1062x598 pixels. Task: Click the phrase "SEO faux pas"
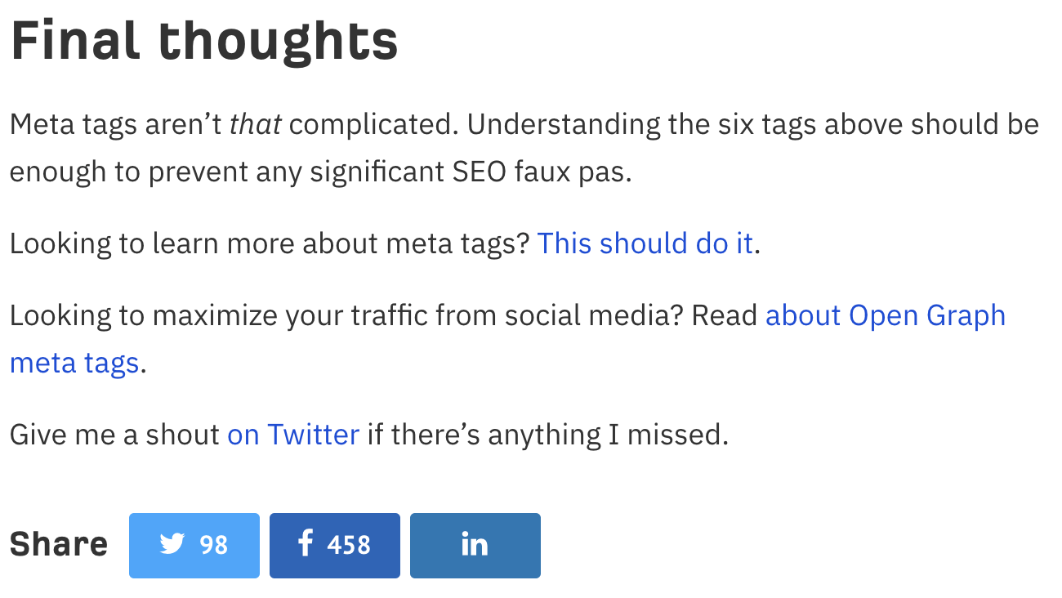pos(540,172)
